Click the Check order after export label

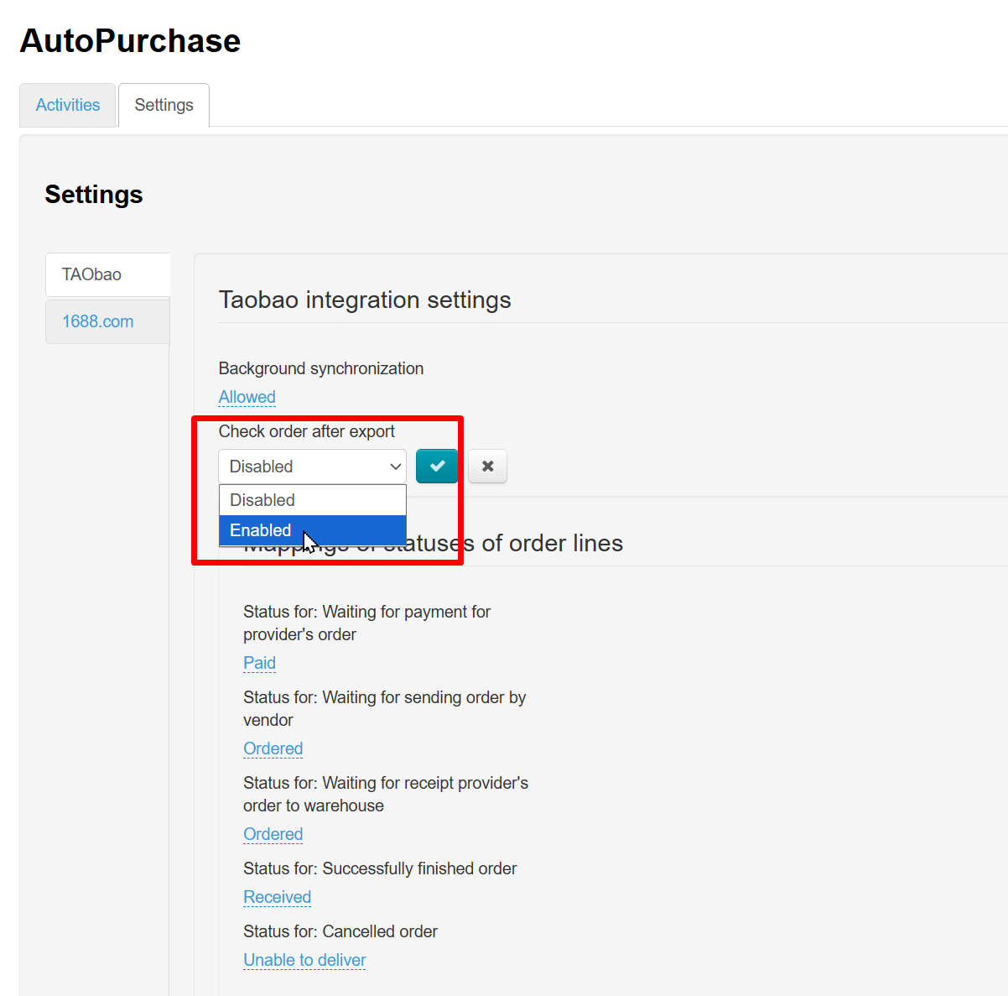306,431
